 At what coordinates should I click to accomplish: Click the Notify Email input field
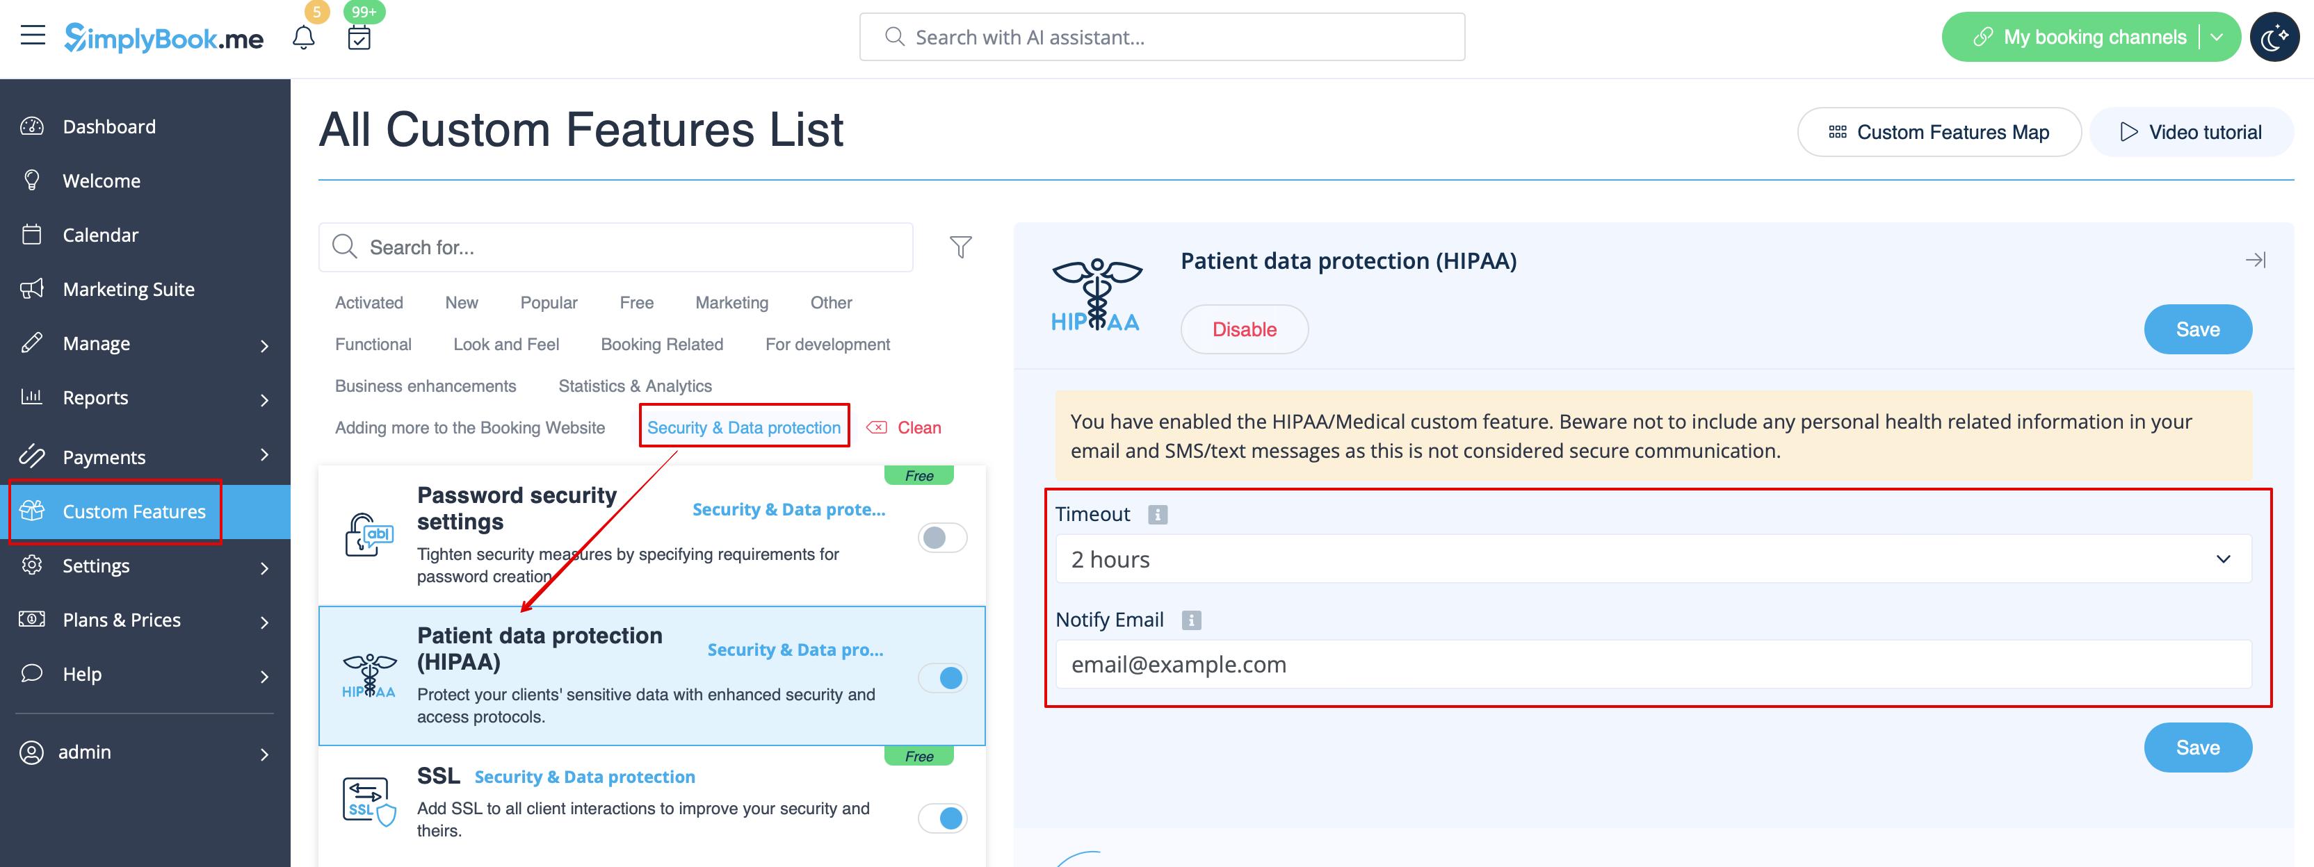coord(1653,664)
